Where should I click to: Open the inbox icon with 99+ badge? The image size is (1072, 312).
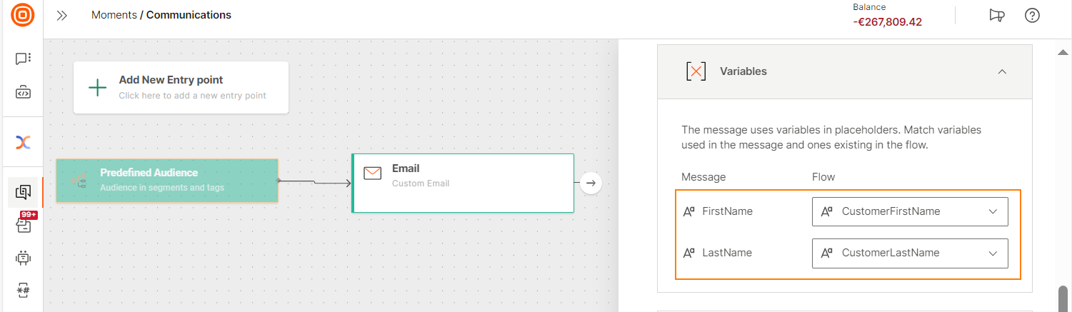[24, 224]
